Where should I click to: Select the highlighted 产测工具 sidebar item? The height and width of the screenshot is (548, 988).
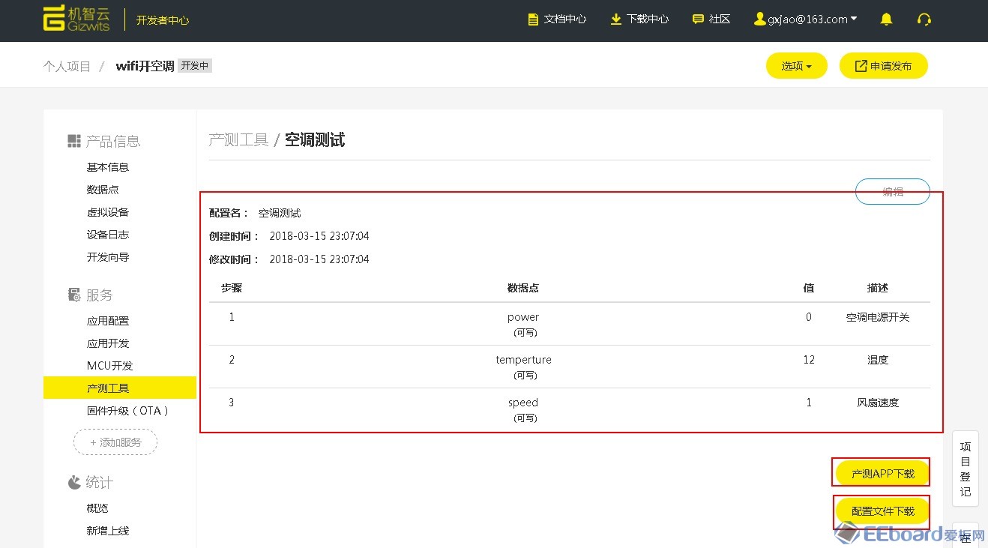120,388
